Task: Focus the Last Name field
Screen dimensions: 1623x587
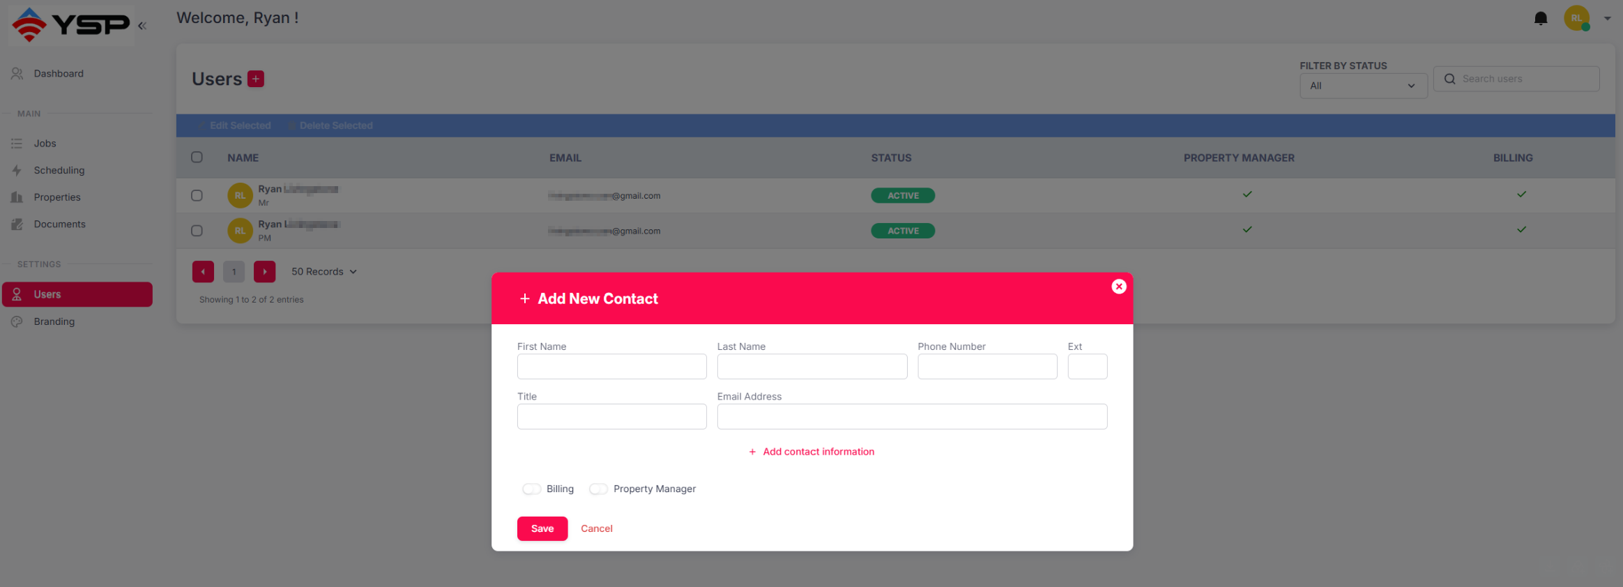Action: pos(812,367)
